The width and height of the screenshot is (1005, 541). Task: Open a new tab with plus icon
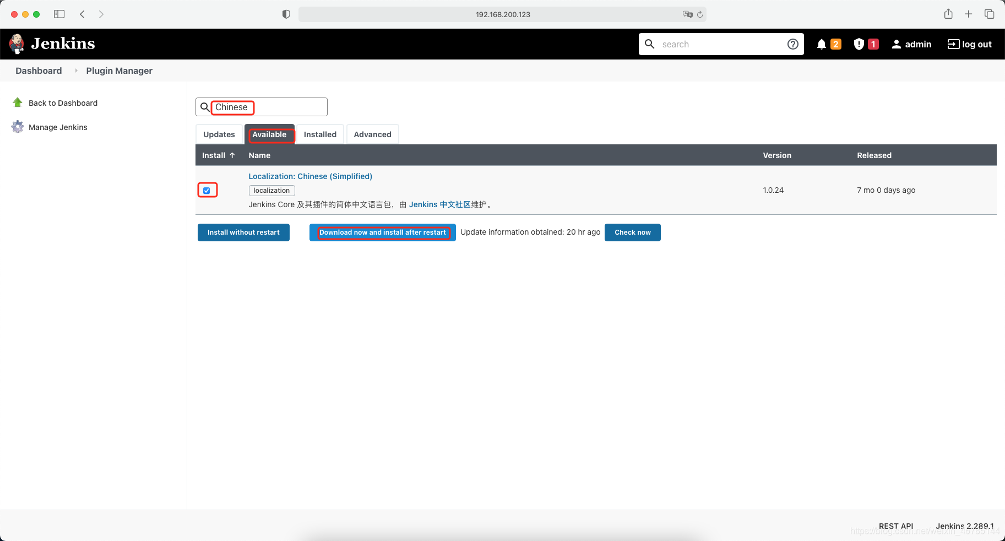coord(969,14)
